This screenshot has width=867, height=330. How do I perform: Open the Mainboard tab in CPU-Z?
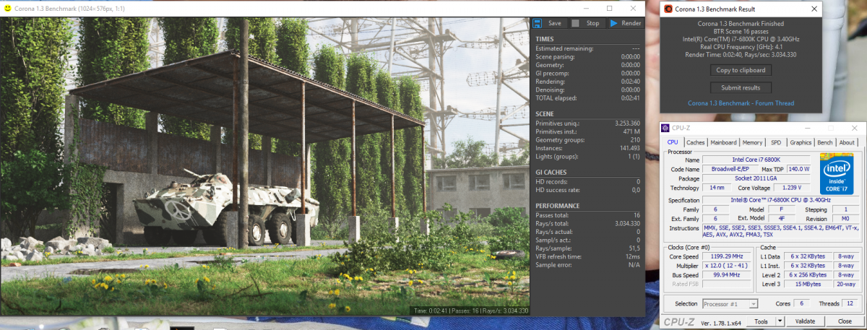coord(723,142)
